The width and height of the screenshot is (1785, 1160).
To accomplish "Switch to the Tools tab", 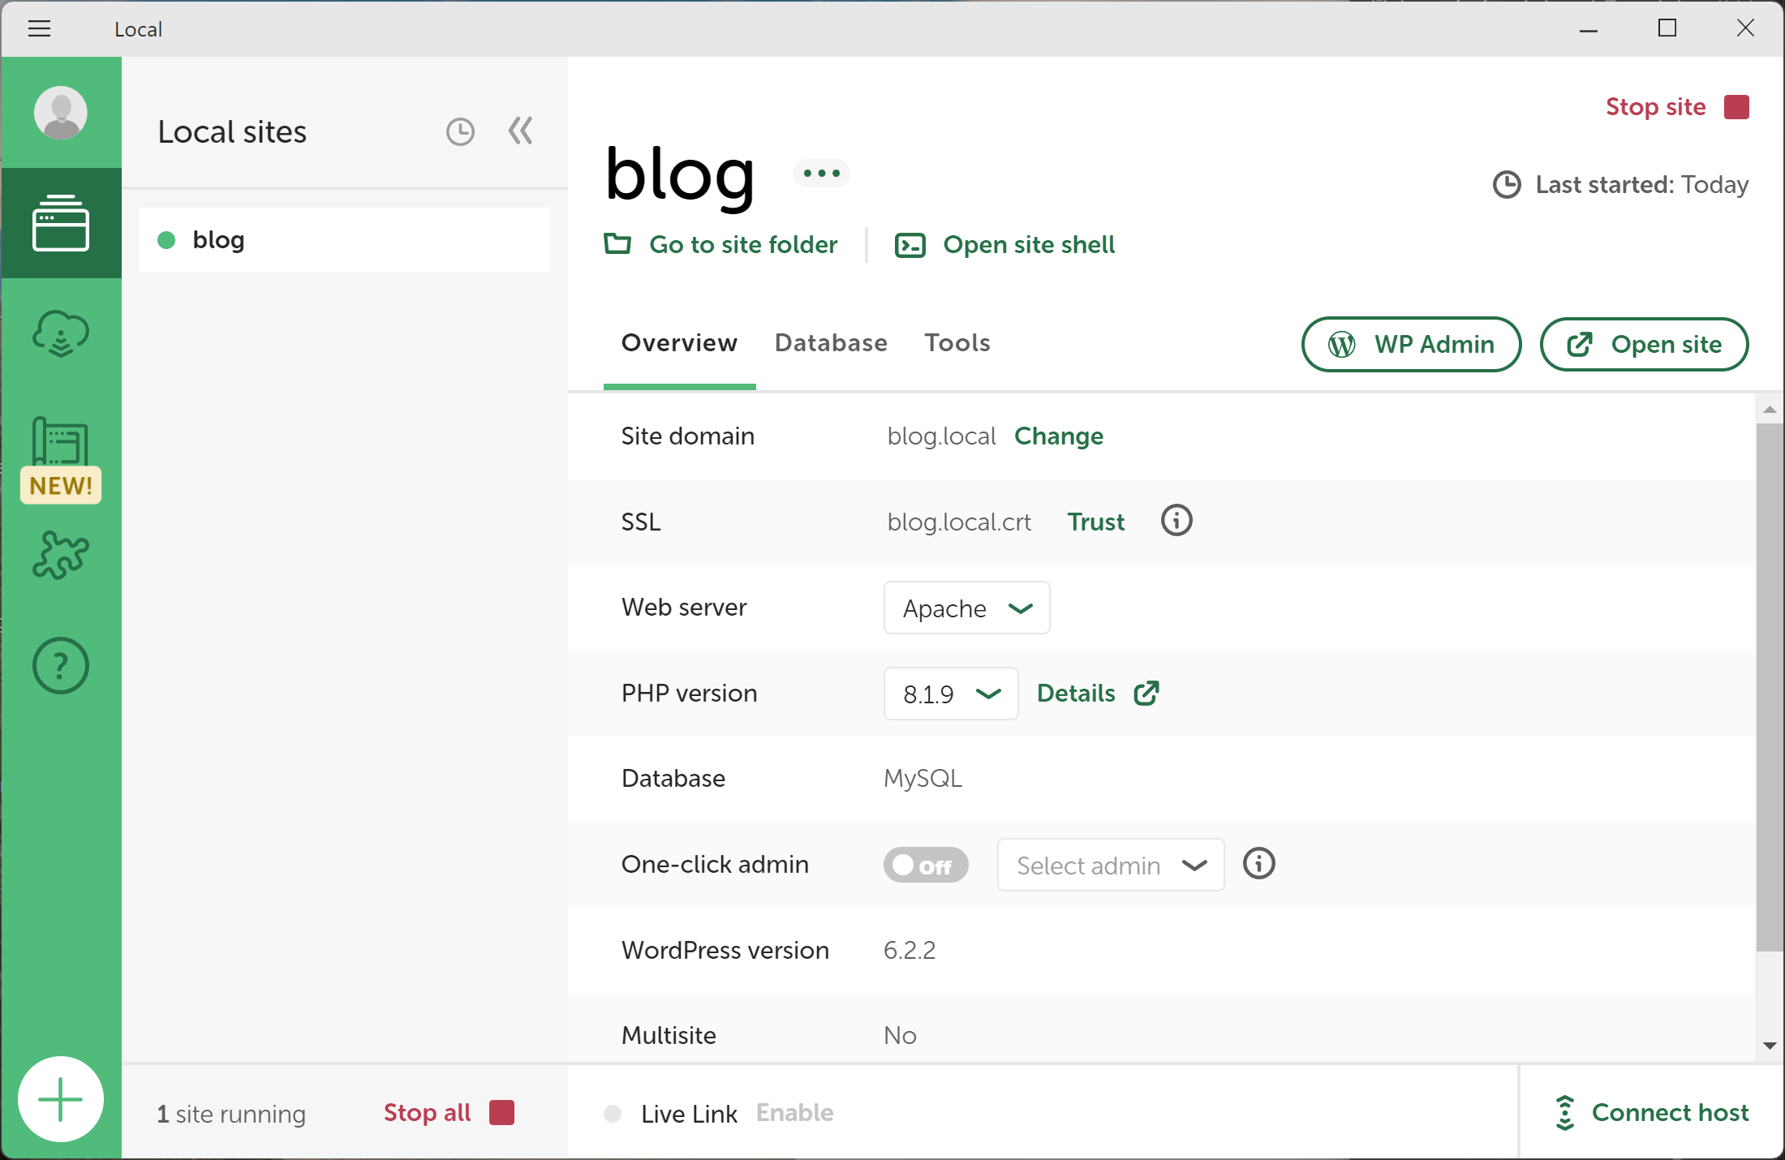I will point(957,343).
